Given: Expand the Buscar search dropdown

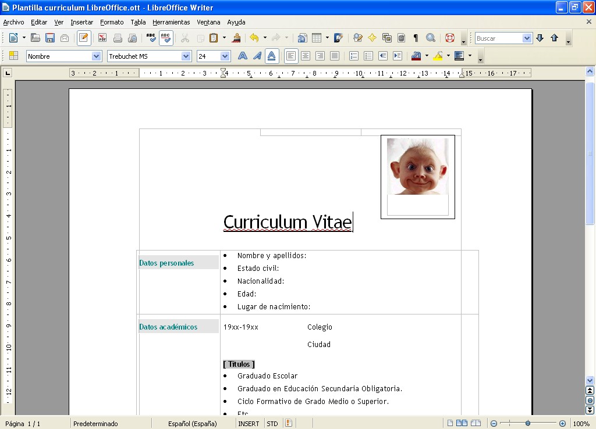Looking at the screenshot, I should click(527, 38).
